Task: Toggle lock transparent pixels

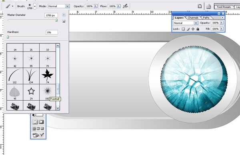Action: point(183,29)
